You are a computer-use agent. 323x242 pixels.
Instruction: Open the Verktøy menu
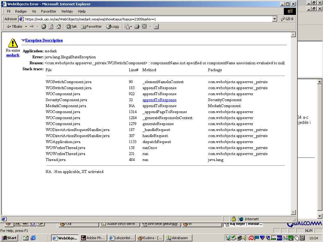pyautogui.click(x=67, y=11)
